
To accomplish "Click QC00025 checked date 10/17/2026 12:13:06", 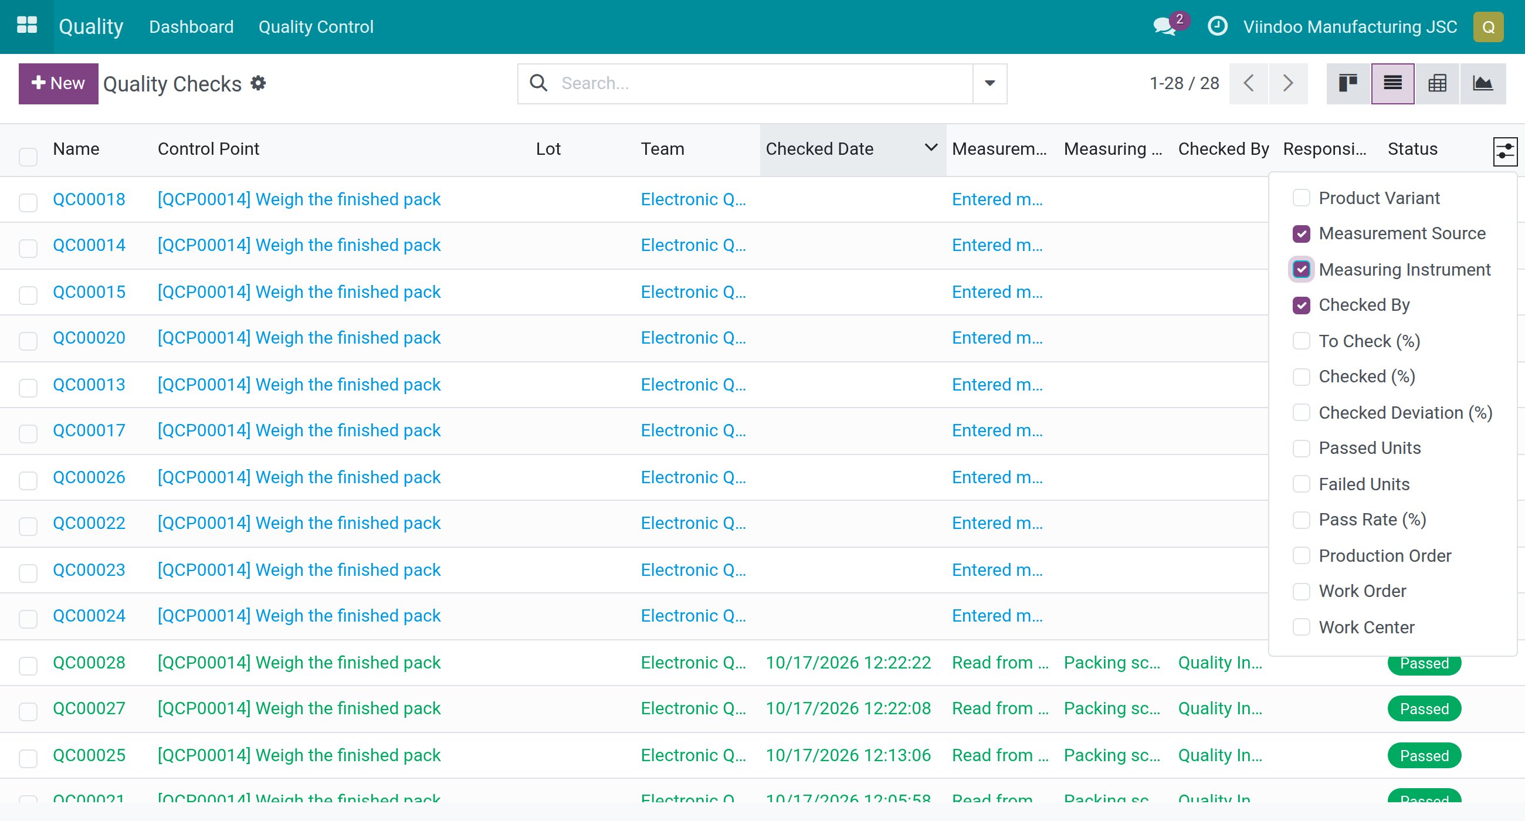I will pyautogui.click(x=848, y=755).
